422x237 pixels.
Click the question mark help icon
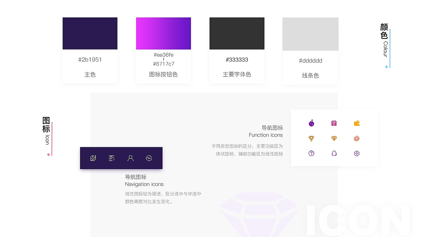(x=311, y=153)
